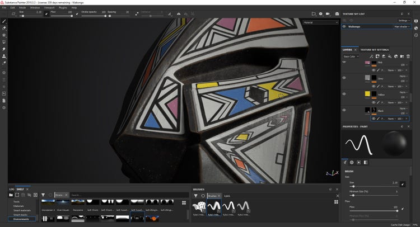Open the texture set Settings dropdown
This screenshot has width=420, height=227.
pyautogui.click(x=404, y=20)
